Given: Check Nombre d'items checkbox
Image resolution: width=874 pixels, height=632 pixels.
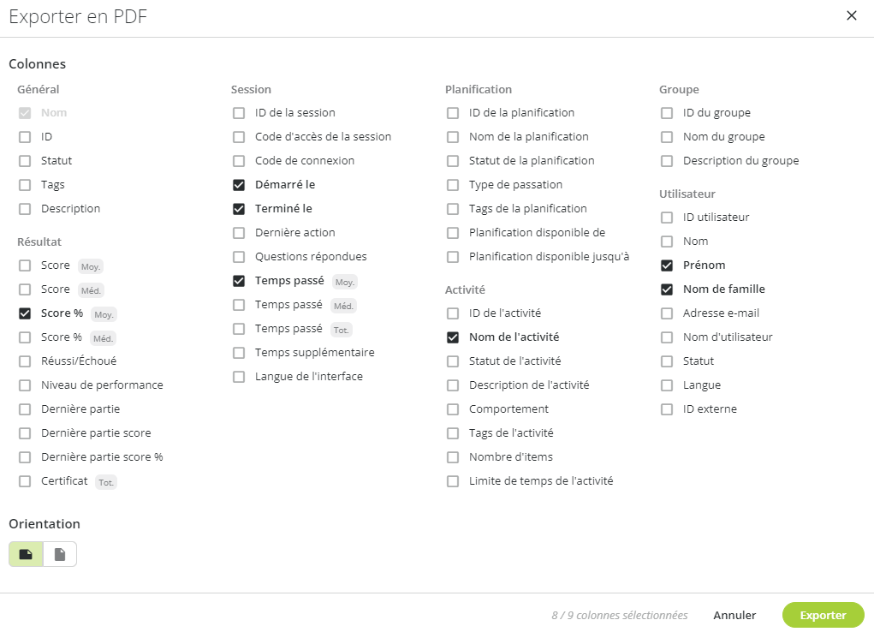Looking at the screenshot, I should pos(453,456).
